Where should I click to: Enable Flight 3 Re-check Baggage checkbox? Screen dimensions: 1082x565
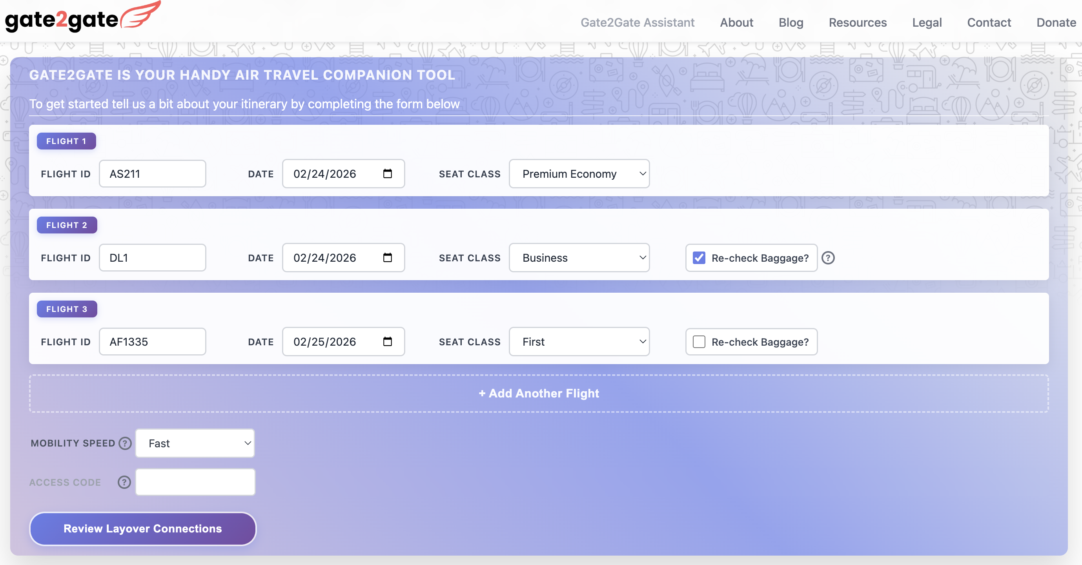pyautogui.click(x=699, y=341)
